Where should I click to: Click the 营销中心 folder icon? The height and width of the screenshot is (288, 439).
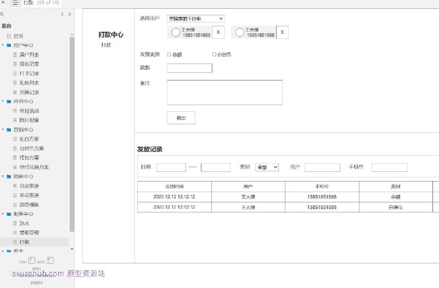[9, 130]
